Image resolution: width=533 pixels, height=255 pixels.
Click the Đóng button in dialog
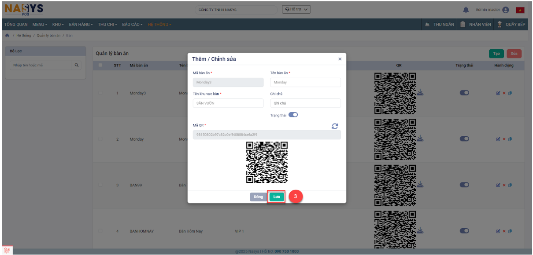258,197
